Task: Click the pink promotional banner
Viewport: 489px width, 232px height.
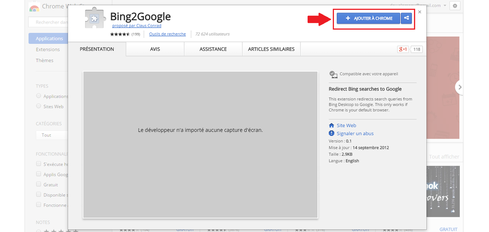Action: (x=443, y=88)
